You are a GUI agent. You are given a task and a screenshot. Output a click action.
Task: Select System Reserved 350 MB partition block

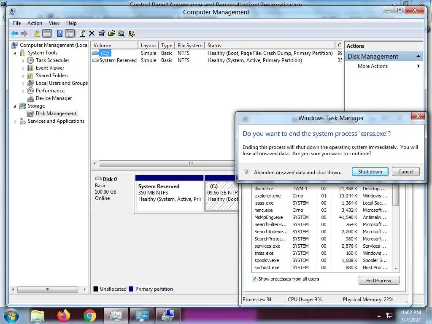170,193
